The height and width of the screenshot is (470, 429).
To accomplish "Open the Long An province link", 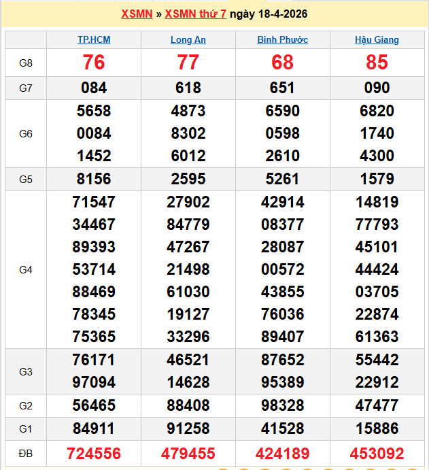I will [188, 40].
